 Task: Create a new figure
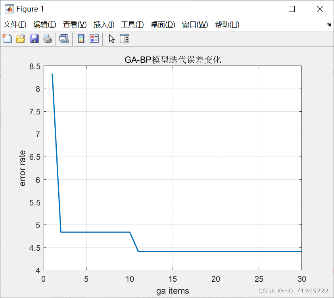tap(7, 39)
